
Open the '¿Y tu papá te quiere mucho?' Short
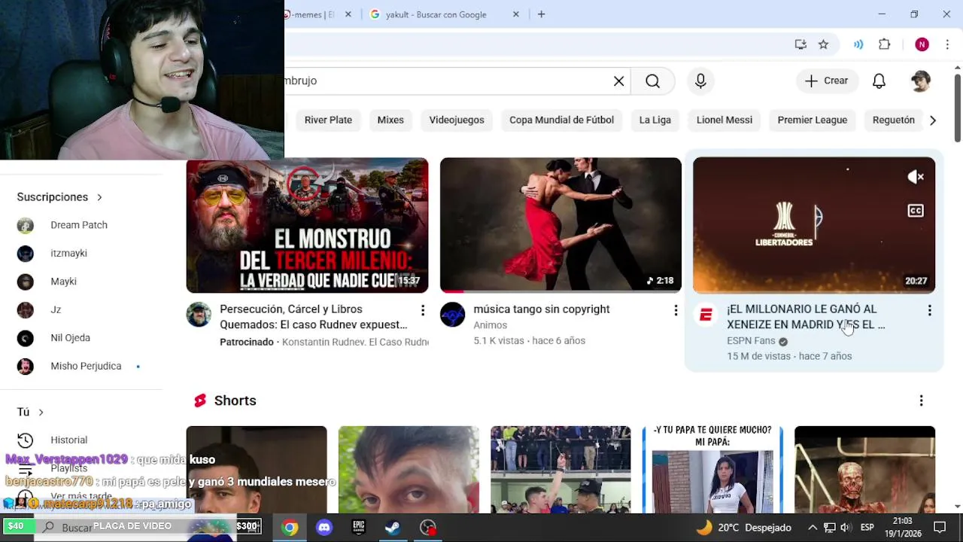(712, 470)
